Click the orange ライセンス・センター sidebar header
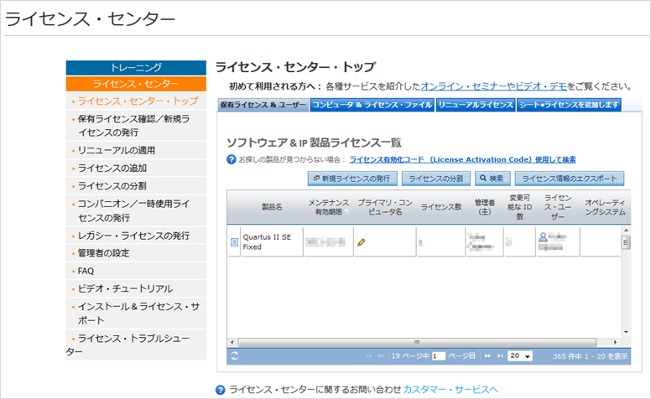 (136, 84)
